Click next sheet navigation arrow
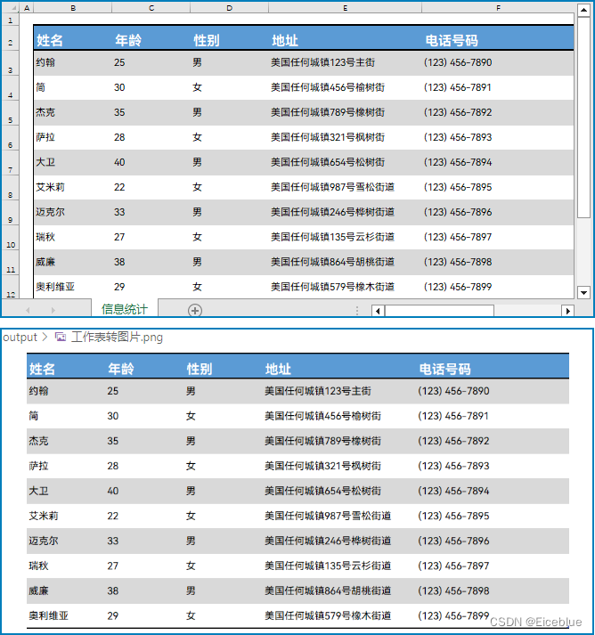 pos(53,310)
